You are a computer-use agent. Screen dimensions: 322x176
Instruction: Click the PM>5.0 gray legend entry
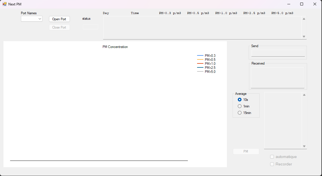click(x=210, y=72)
